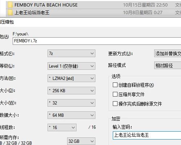
Task: Open the 数据大小 dropdown showing 64 MB
Action: (x=71, y=115)
